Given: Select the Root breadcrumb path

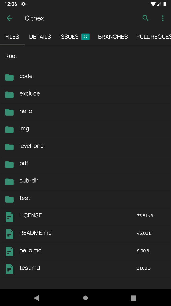Looking at the screenshot, I should pyautogui.click(x=11, y=56).
